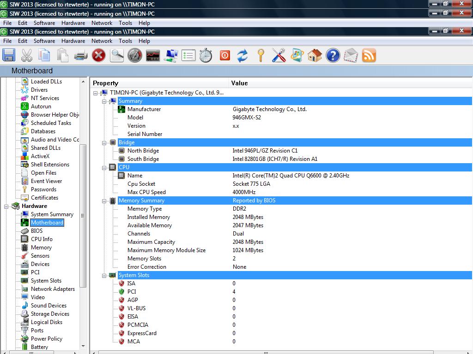The image size is (473, 354).
Task: Collapse the CPU section
Action: [x=104, y=168]
